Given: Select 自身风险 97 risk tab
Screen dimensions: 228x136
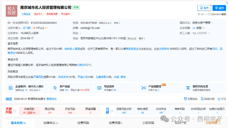Looking at the screenshot, I should (x=29, y=111).
